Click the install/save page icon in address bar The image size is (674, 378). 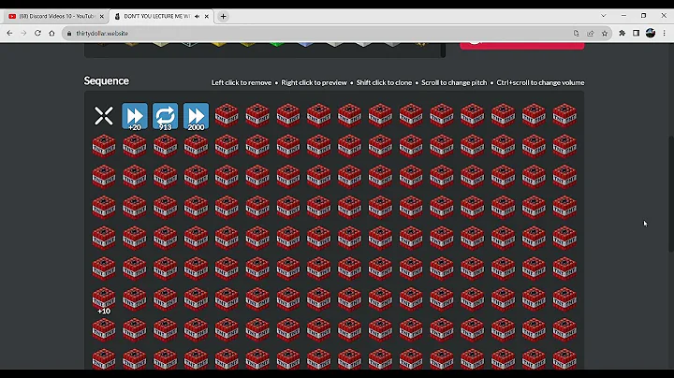(x=577, y=34)
